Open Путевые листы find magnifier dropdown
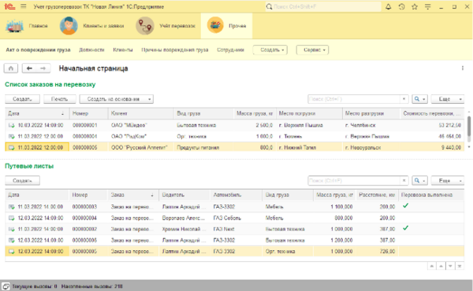The image size is (473, 291). pyautogui.click(x=419, y=181)
